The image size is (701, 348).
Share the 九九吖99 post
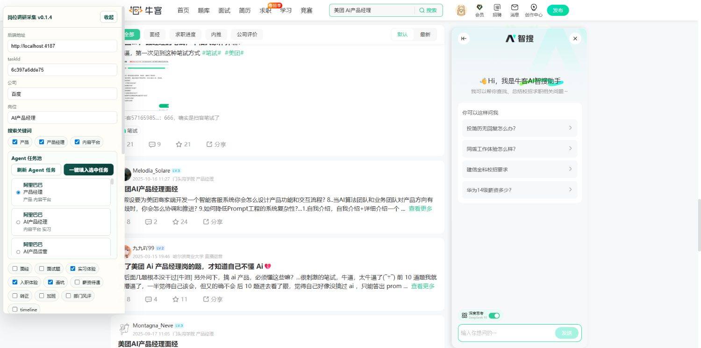point(213,299)
